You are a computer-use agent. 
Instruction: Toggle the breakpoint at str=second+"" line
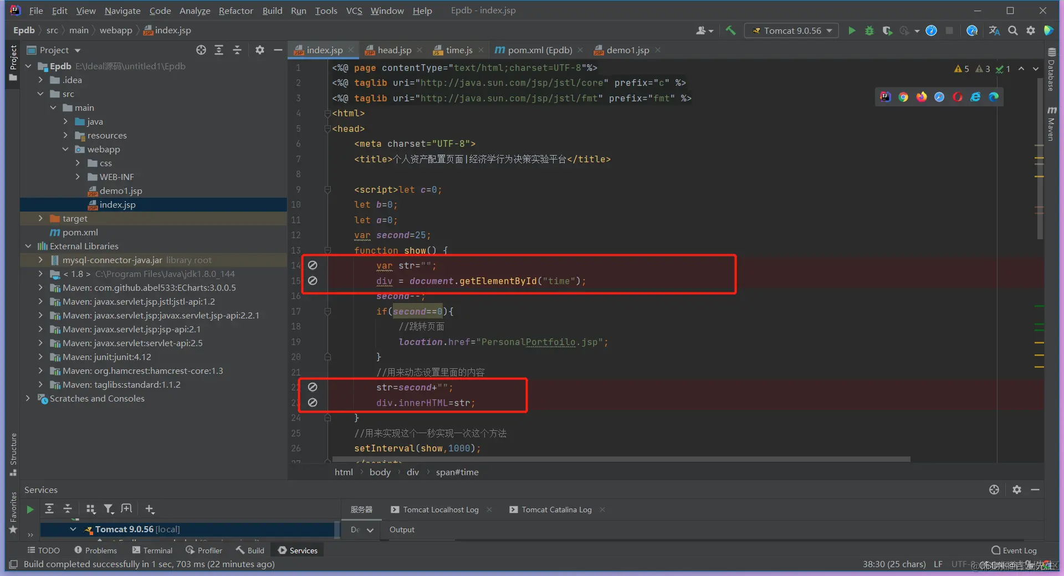click(x=313, y=387)
